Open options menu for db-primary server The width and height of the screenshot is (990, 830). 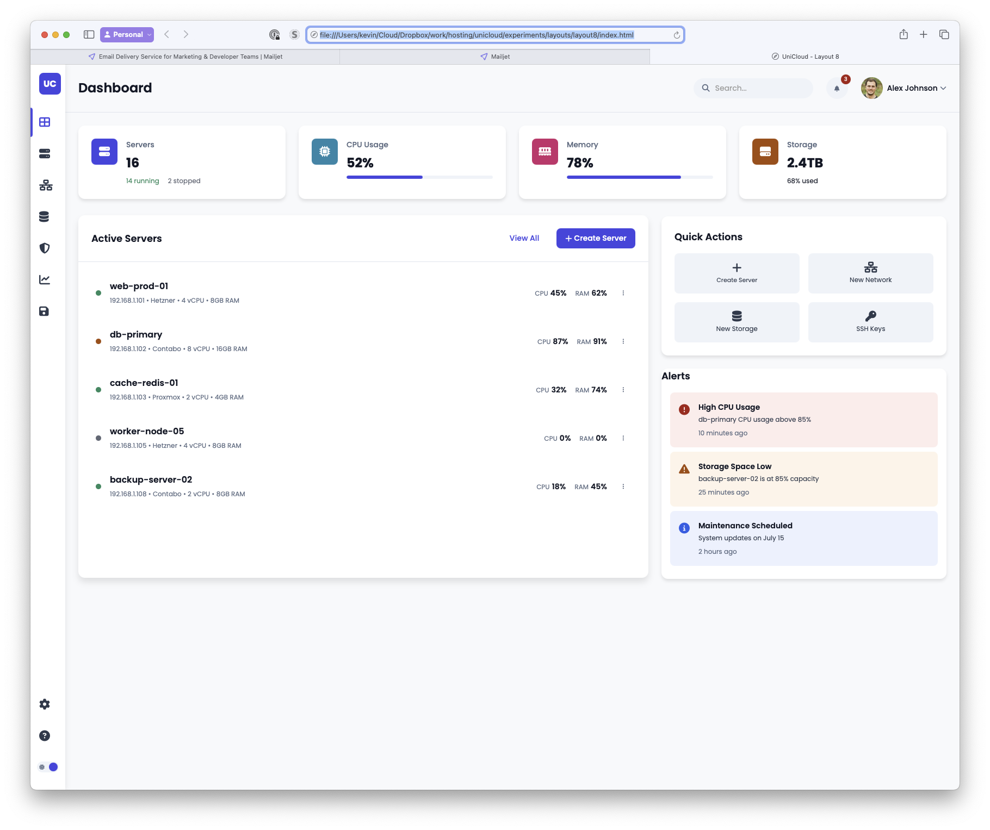tap(623, 341)
